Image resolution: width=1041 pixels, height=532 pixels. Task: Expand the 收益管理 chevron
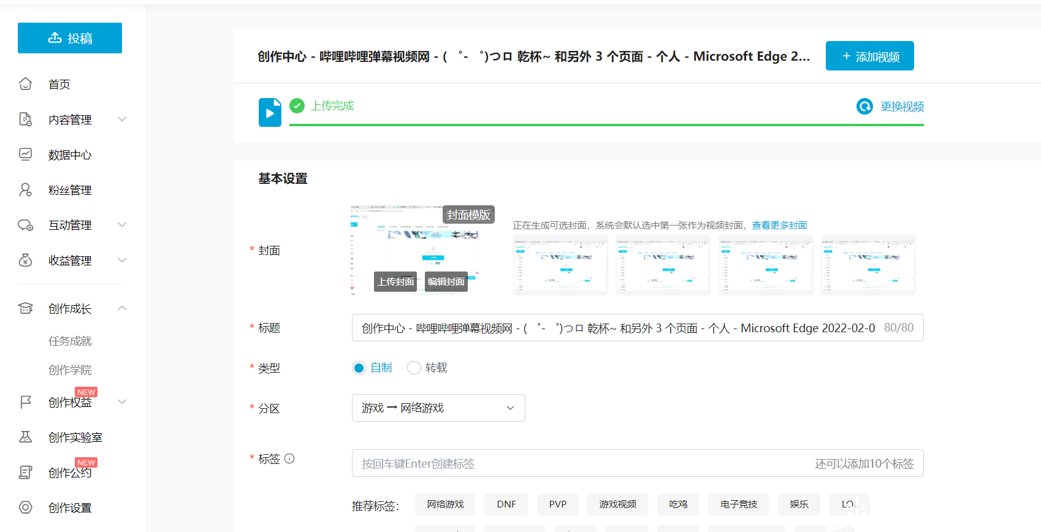pyautogui.click(x=122, y=260)
